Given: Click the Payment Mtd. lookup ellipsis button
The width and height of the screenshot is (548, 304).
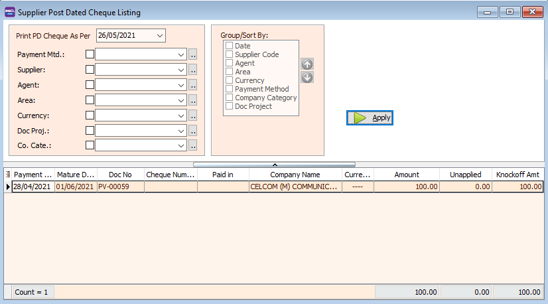Looking at the screenshot, I should [x=193, y=54].
